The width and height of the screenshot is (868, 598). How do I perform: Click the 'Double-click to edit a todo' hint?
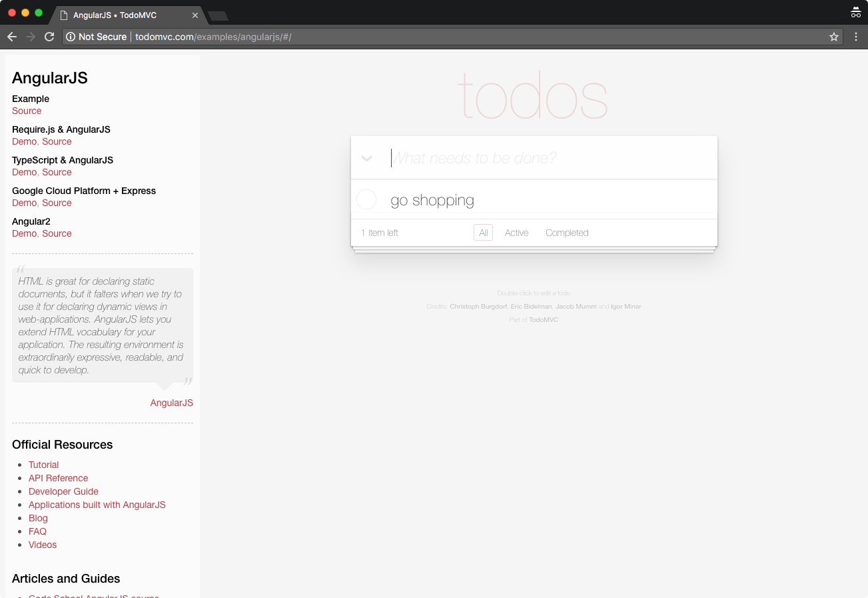534,293
